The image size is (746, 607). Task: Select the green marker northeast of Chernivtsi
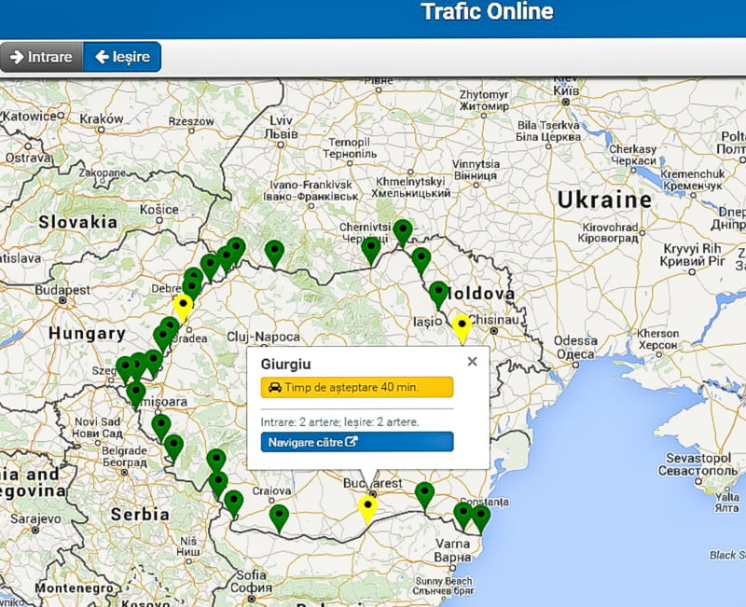[403, 233]
